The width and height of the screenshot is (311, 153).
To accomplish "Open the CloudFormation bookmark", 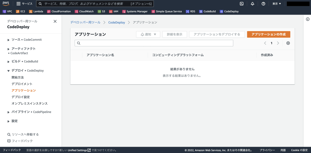I will (x=59, y=11).
